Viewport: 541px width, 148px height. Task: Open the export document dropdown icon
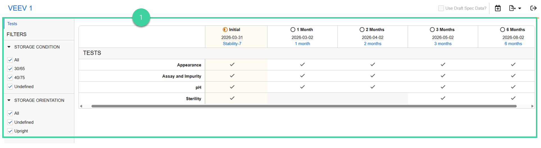click(512, 8)
